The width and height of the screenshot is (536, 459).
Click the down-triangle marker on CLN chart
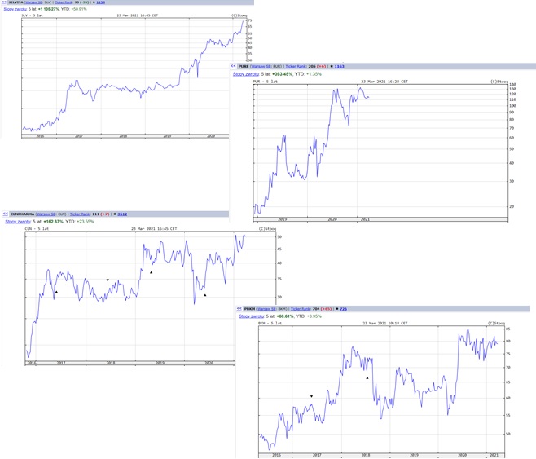point(108,280)
